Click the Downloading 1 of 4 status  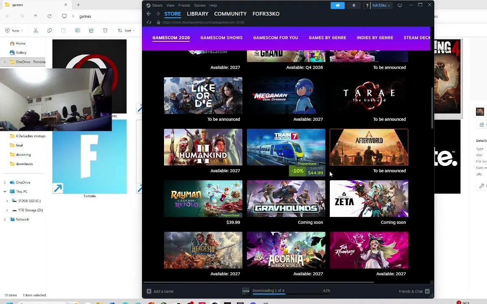tap(268, 290)
